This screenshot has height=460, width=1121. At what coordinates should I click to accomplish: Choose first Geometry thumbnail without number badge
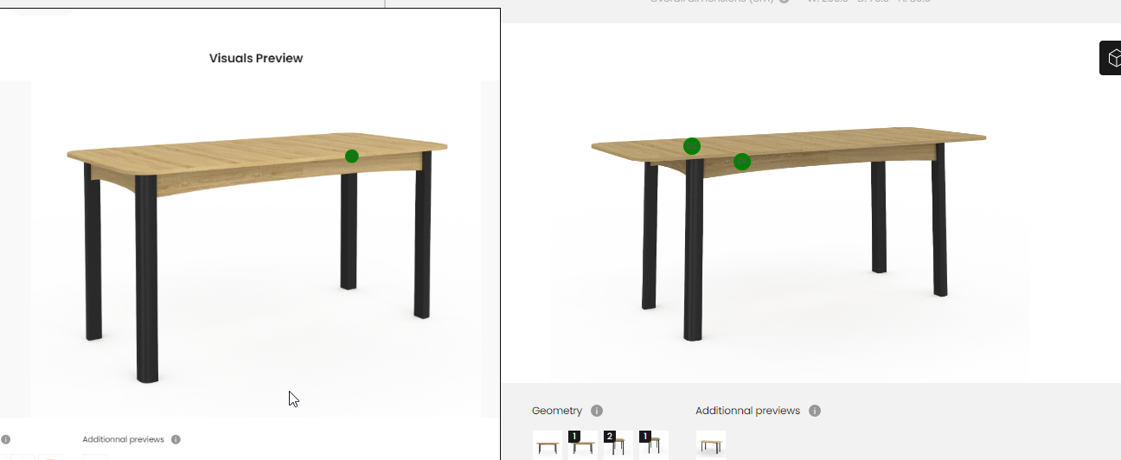click(548, 444)
